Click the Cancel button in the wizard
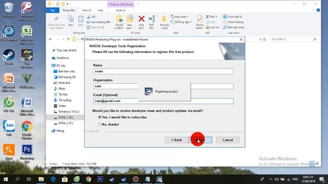 (228, 140)
